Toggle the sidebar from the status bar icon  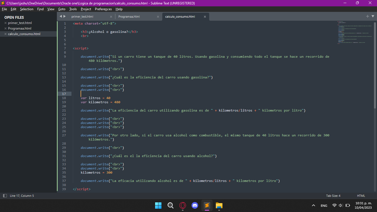coord(5,196)
